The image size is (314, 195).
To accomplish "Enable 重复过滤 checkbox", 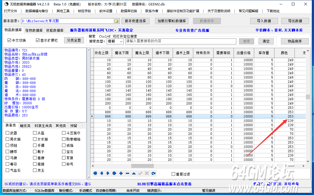I will [x=174, y=174].
